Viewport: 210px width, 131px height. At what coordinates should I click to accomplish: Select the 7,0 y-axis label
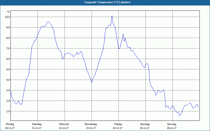pyautogui.click(x=8, y=48)
